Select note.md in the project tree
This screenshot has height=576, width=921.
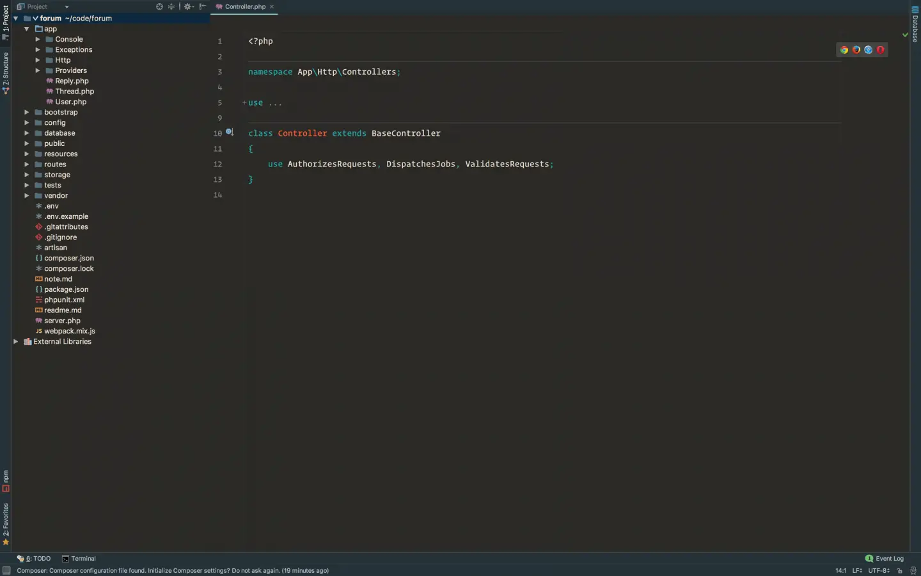pos(58,279)
